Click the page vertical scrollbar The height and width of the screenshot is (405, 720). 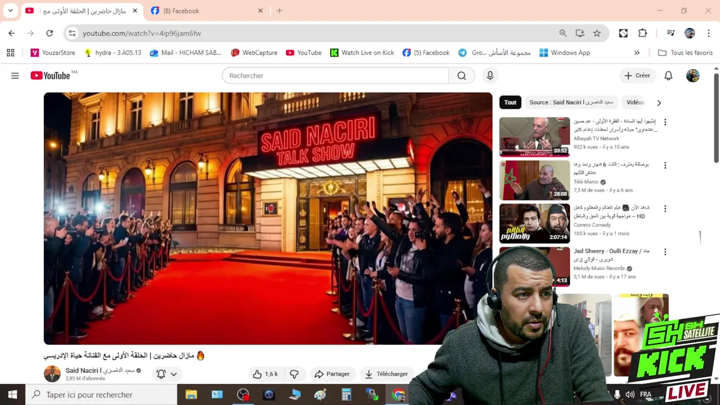point(716,117)
